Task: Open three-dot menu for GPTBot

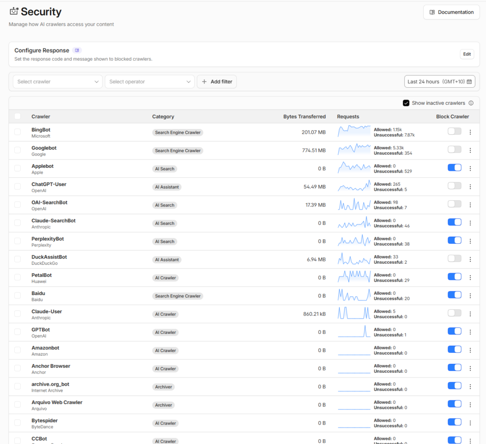Action: [470, 332]
